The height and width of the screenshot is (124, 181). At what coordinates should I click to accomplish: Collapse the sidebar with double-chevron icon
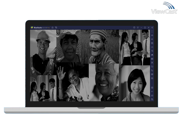pos(152,28)
